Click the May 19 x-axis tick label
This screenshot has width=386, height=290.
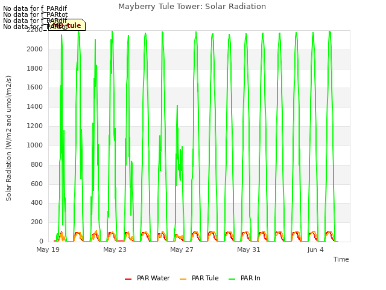[x=48, y=250]
